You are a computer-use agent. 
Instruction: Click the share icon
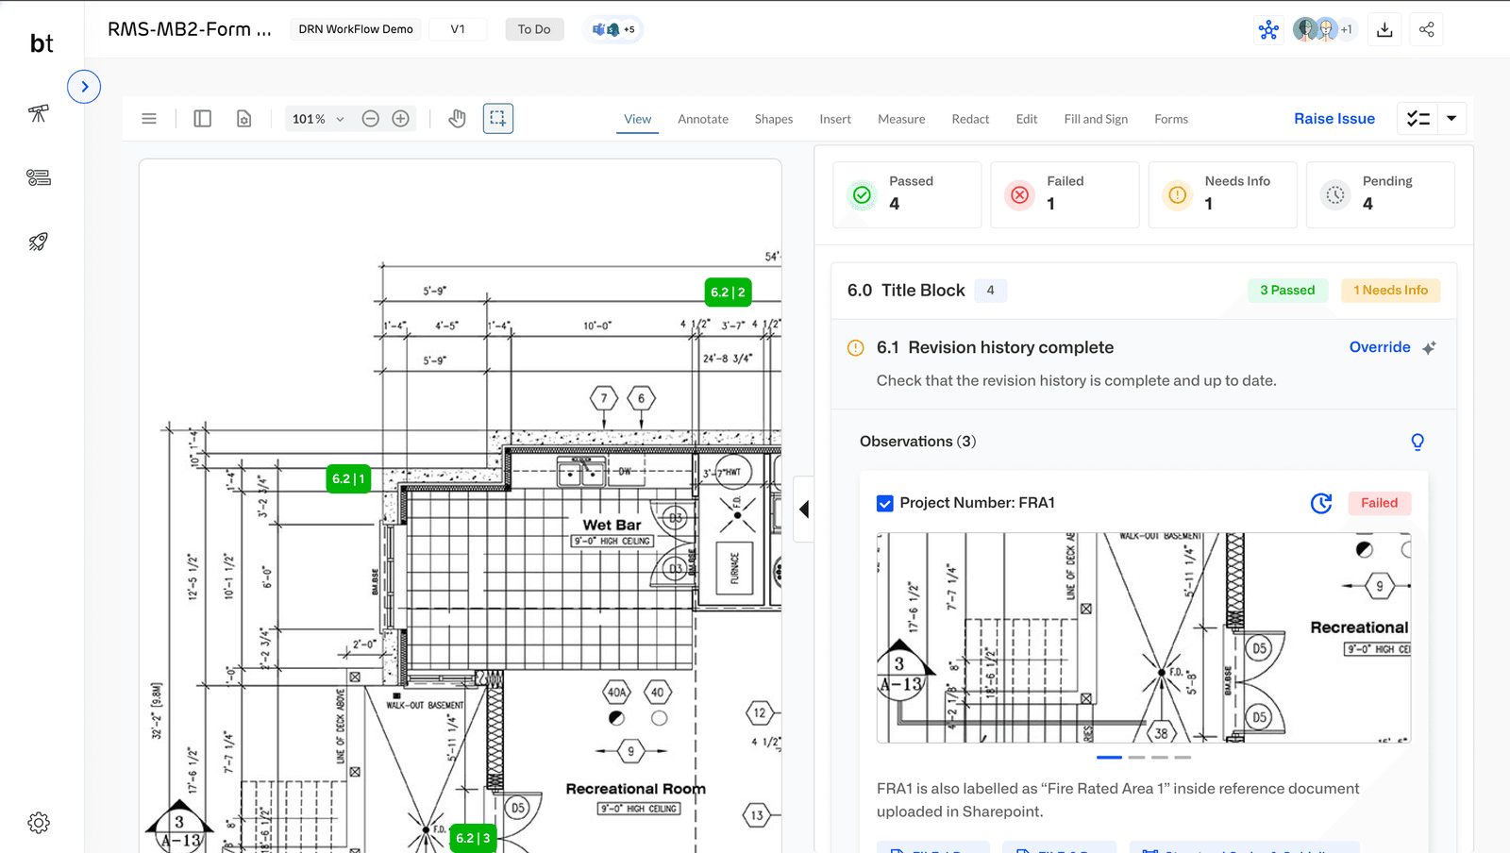click(x=1426, y=29)
